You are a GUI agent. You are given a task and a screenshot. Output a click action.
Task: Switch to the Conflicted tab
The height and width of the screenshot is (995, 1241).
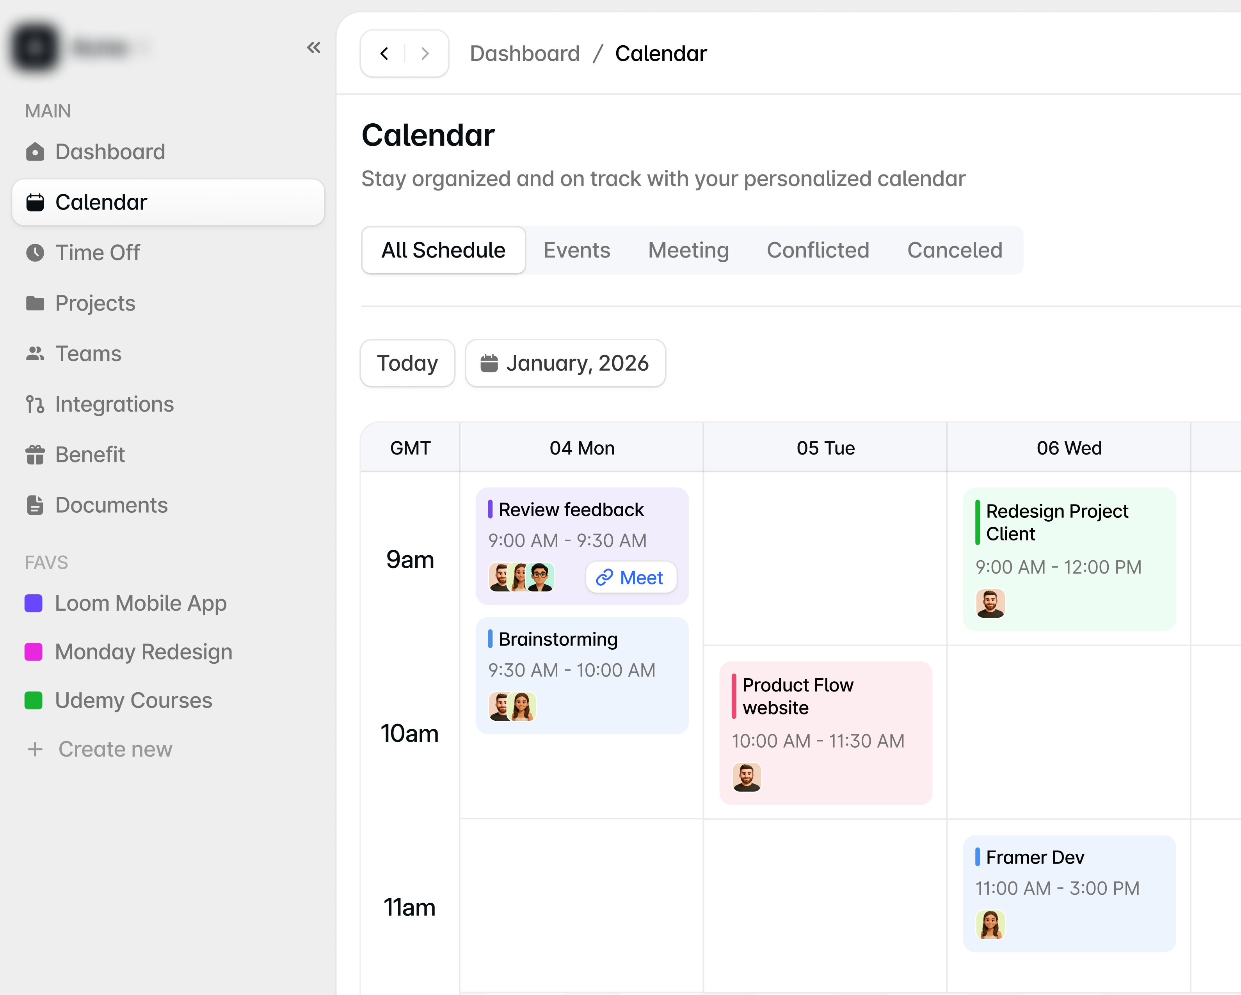coord(817,251)
